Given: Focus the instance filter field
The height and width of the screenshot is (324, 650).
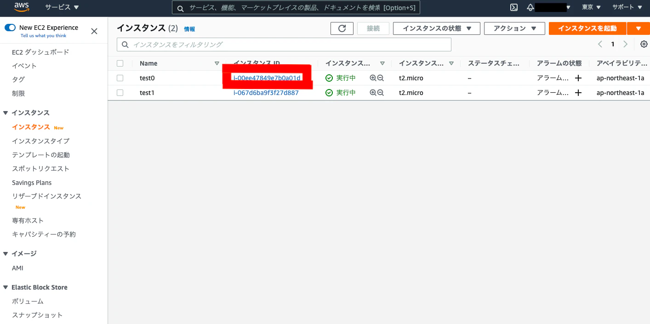Looking at the screenshot, I should [284, 45].
